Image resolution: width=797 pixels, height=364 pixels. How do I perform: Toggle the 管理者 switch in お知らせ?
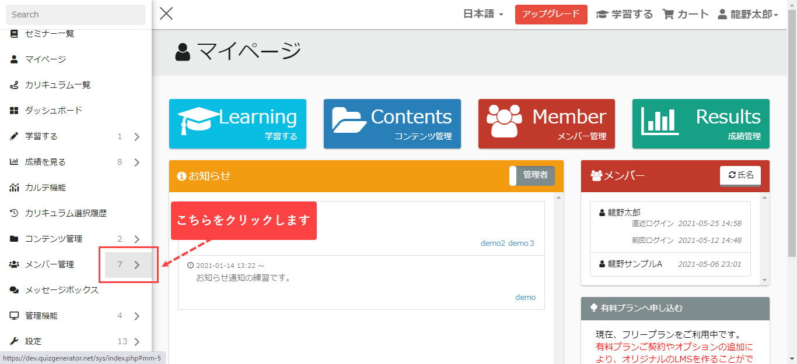coord(532,175)
